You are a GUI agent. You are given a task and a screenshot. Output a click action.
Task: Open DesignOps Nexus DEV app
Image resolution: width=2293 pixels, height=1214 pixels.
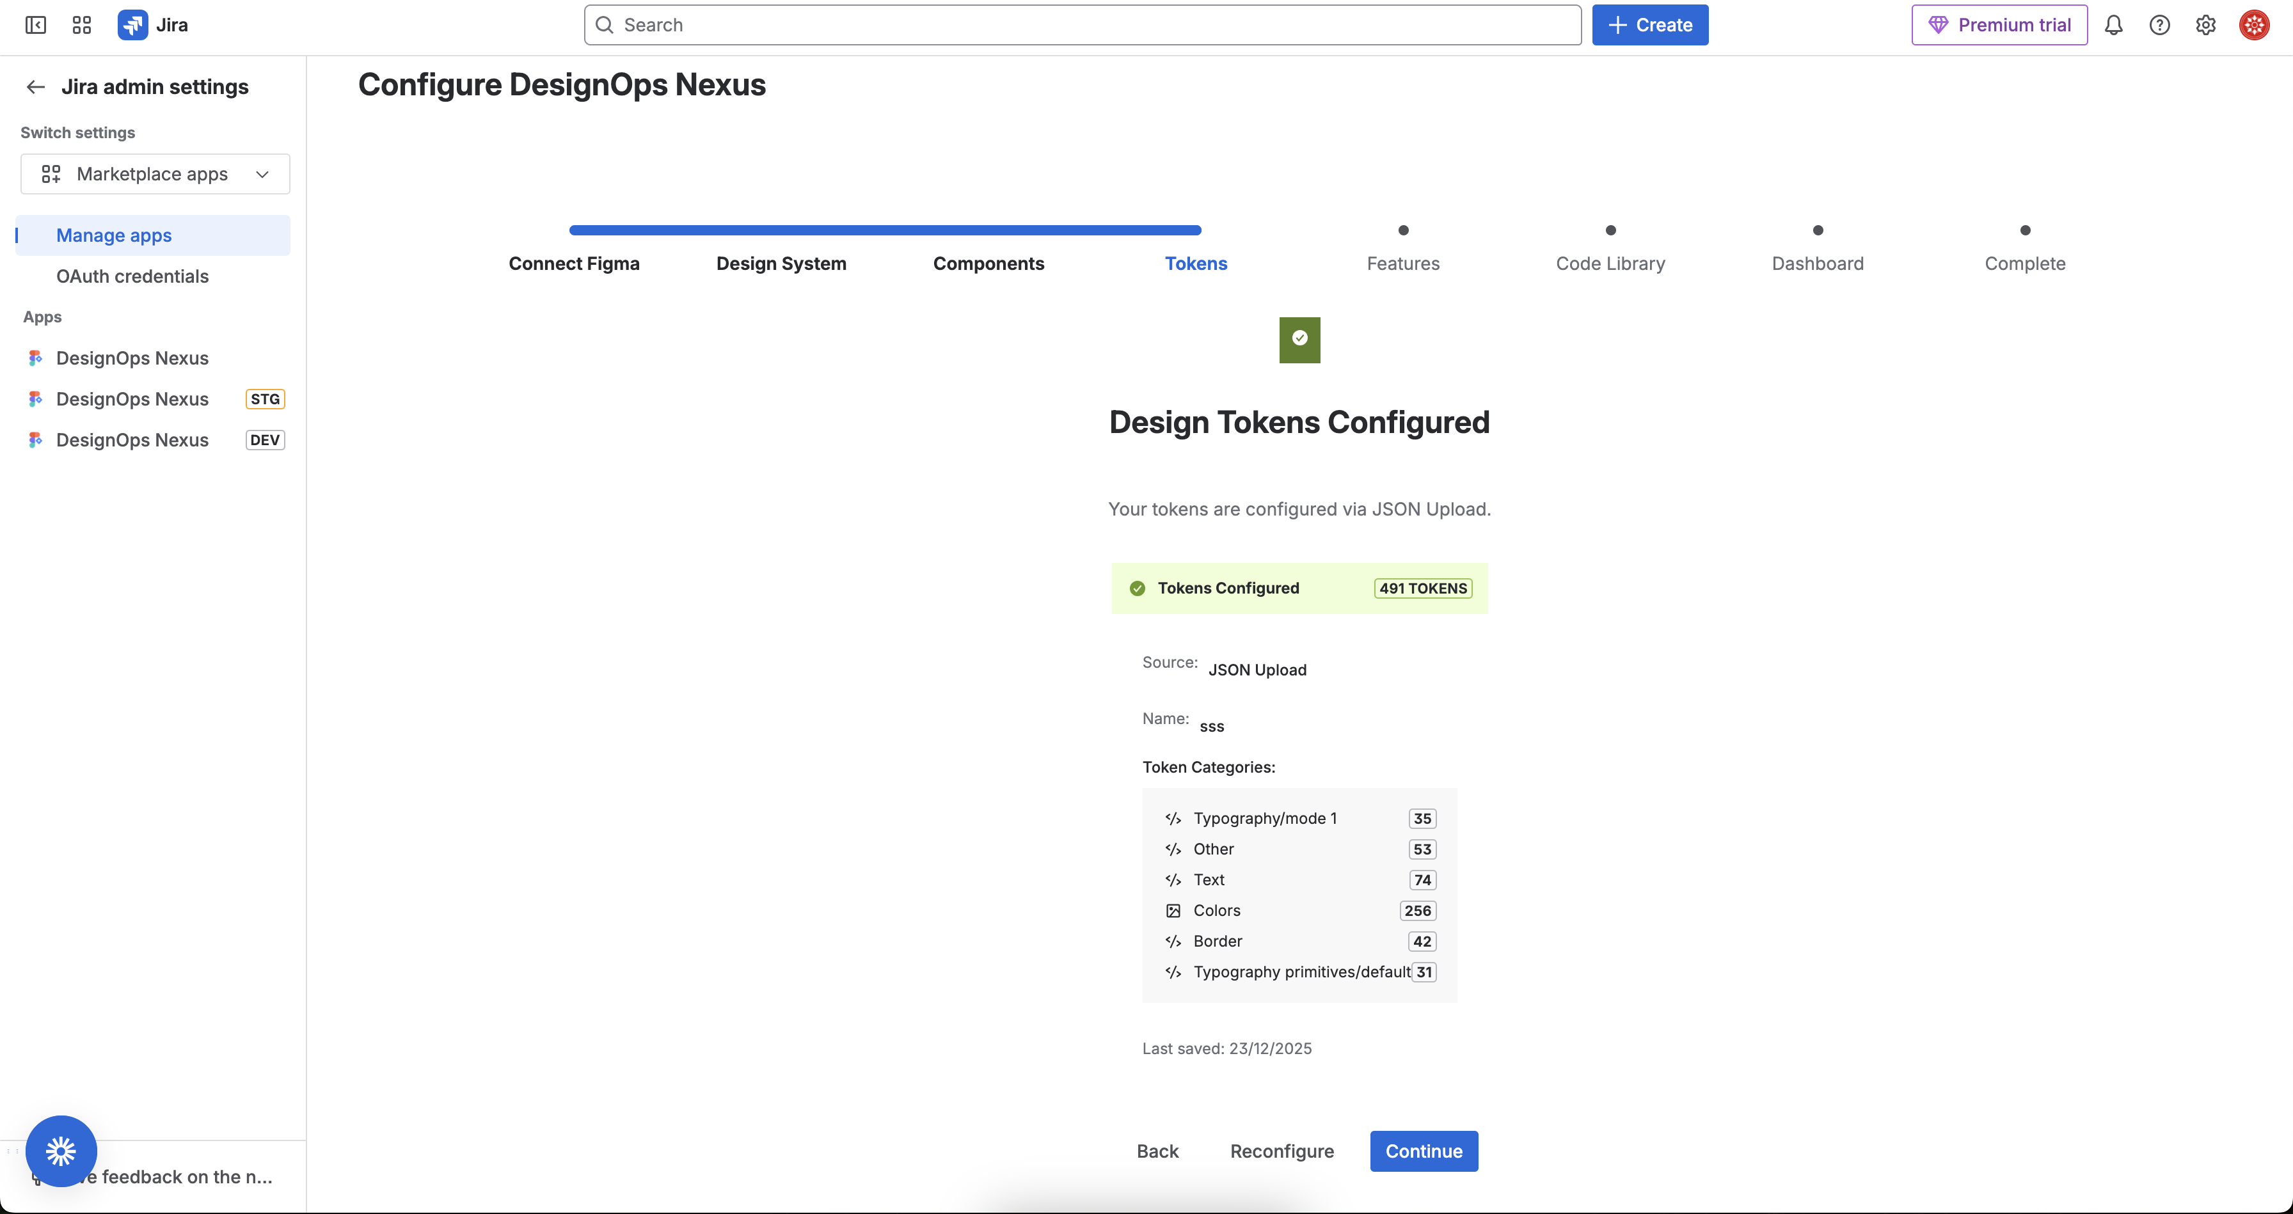(132, 441)
